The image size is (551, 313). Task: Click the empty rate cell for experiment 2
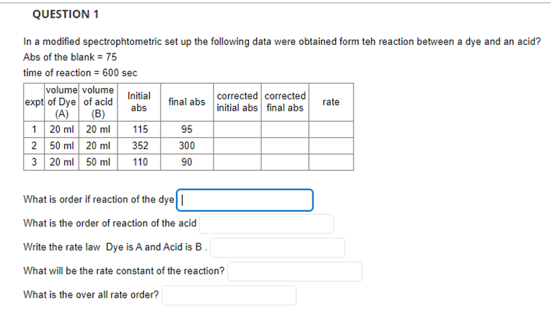[331, 146]
